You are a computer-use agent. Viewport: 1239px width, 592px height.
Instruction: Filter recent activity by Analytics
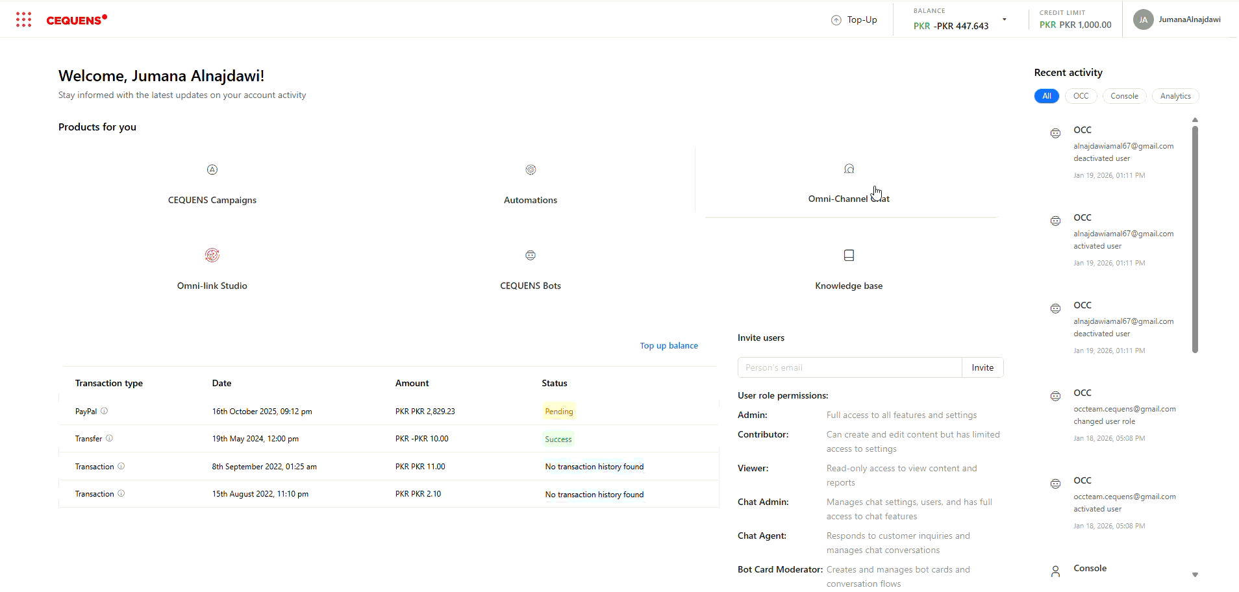click(1175, 96)
